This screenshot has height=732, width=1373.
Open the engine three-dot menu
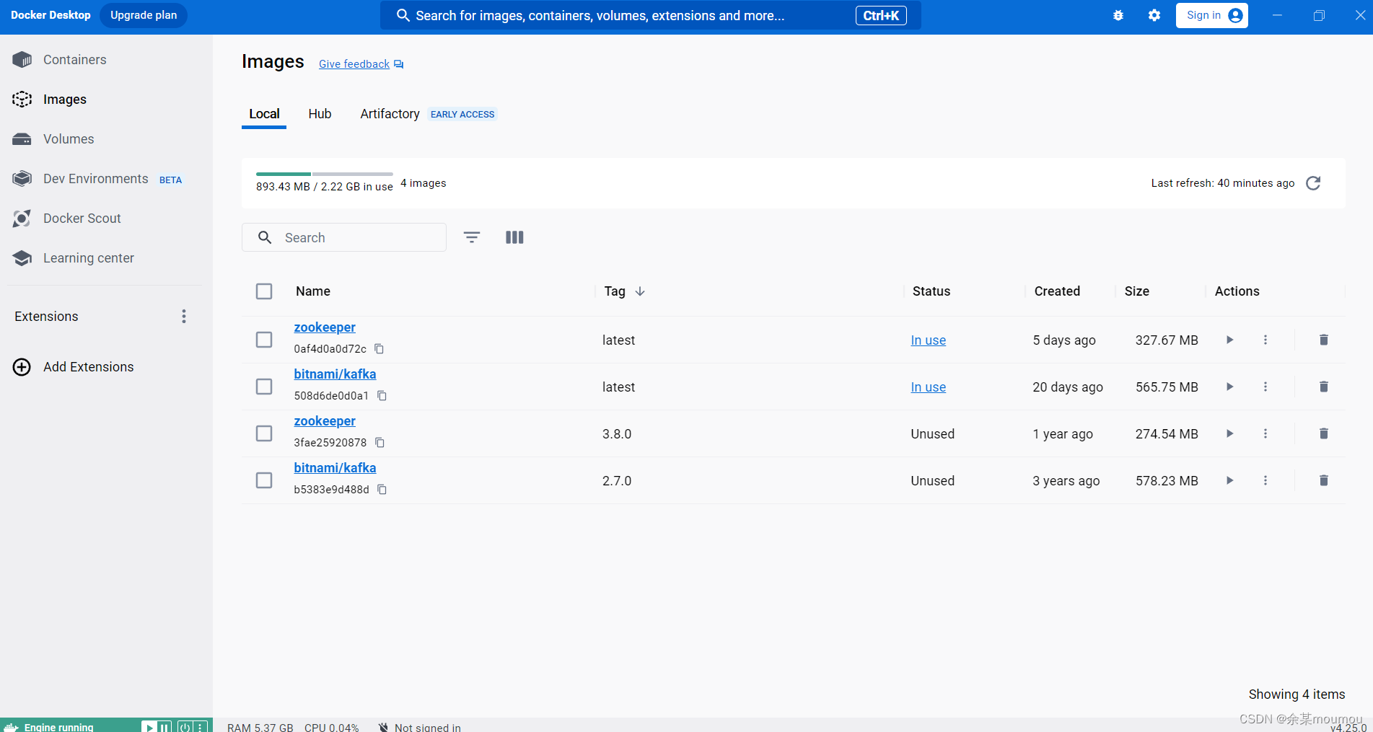(x=201, y=727)
